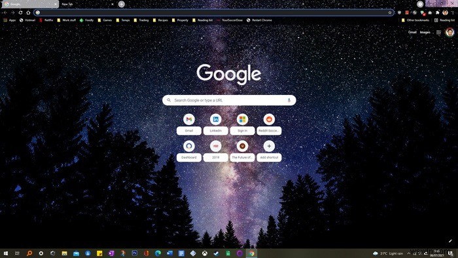Open the Microsoft Sign in shortcut

pos(243,124)
